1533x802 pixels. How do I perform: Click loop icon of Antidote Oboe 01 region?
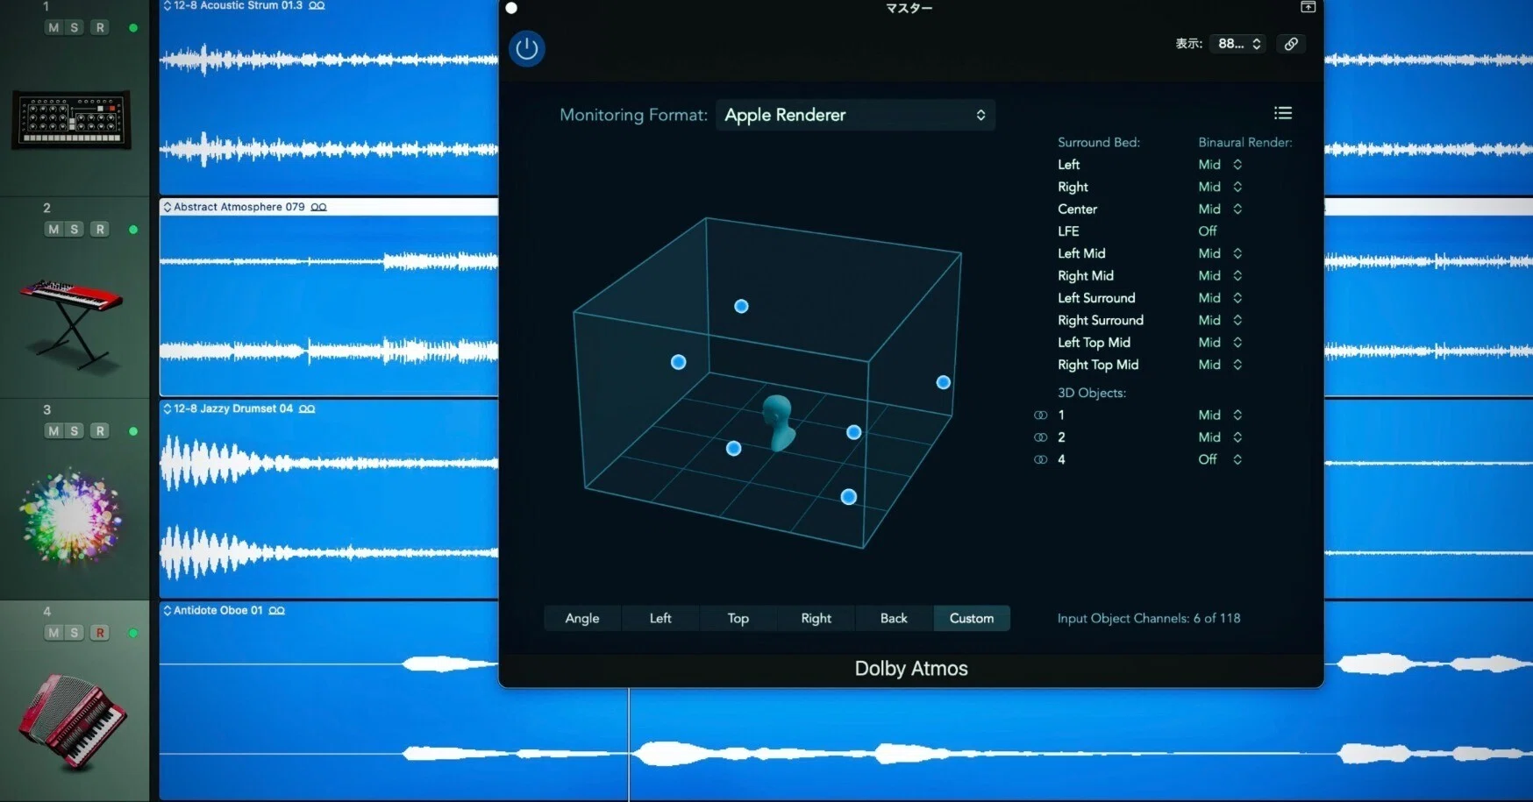(x=276, y=611)
